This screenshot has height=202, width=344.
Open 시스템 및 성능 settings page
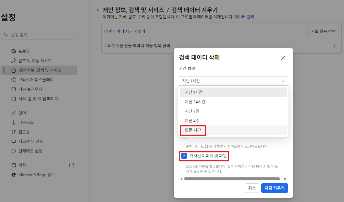click(x=31, y=141)
